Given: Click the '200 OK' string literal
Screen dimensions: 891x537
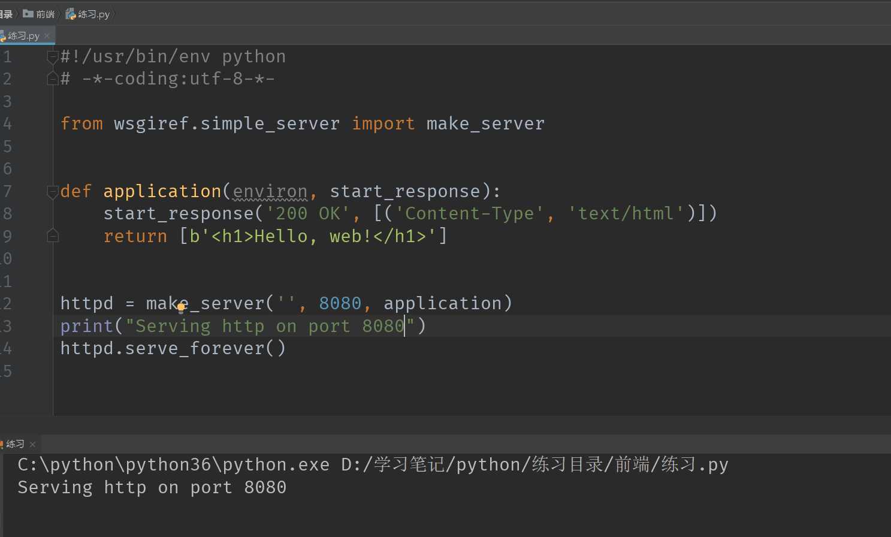Looking at the screenshot, I should 308,213.
